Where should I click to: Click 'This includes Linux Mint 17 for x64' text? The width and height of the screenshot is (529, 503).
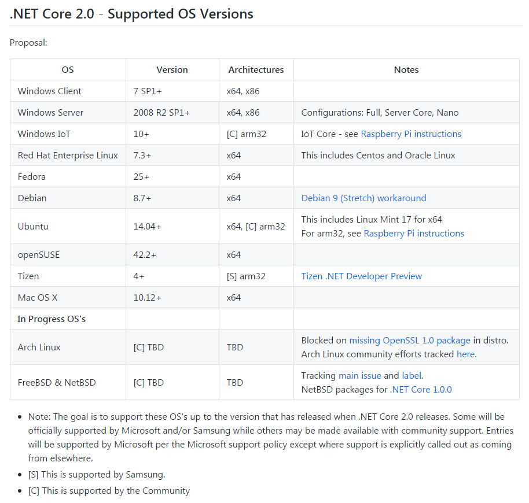pyautogui.click(x=372, y=219)
